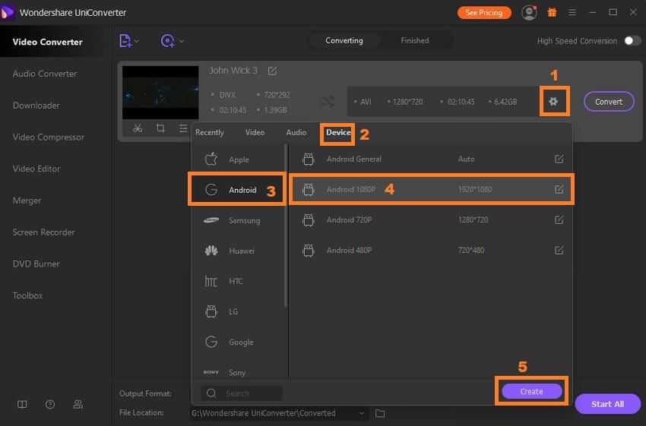Choose the Android 1080P preset
The width and height of the screenshot is (646, 426).
click(x=430, y=189)
